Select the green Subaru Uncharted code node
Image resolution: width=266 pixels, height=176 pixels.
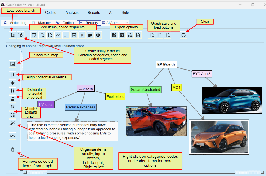click(146, 90)
